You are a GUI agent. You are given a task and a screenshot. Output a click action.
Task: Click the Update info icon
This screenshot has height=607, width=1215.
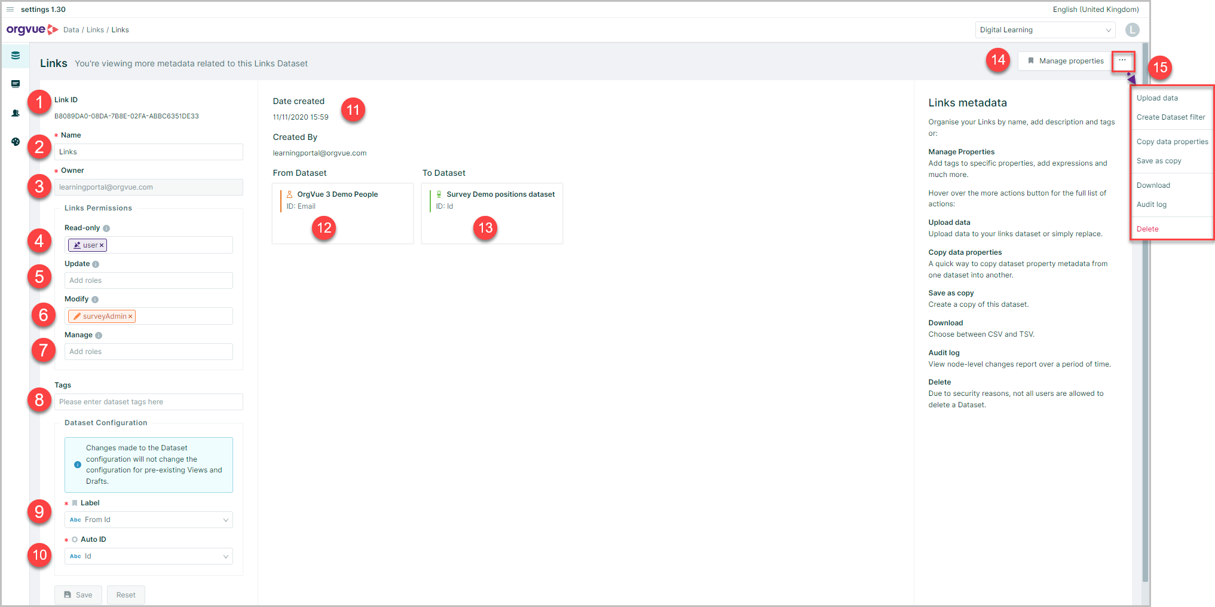(96, 264)
